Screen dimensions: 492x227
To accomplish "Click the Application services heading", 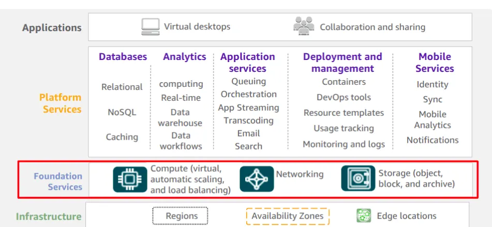I will [x=248, y=63].
